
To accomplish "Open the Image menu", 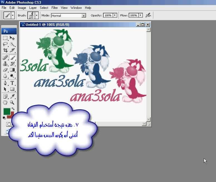I will click(x=22, y=8).
